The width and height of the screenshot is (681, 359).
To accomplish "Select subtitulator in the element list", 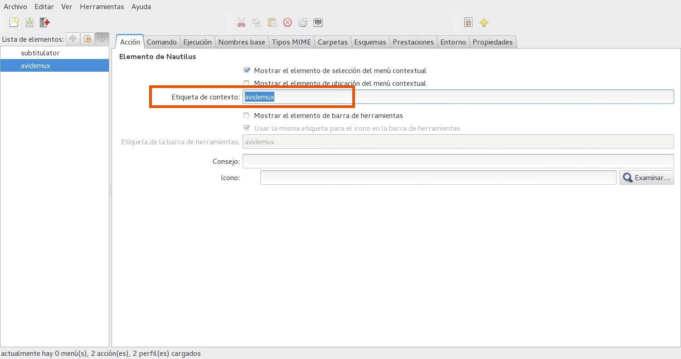I will 54,53.
